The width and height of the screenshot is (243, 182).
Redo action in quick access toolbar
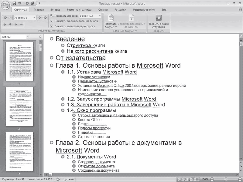pyautogui.click(x=27, y=3)
